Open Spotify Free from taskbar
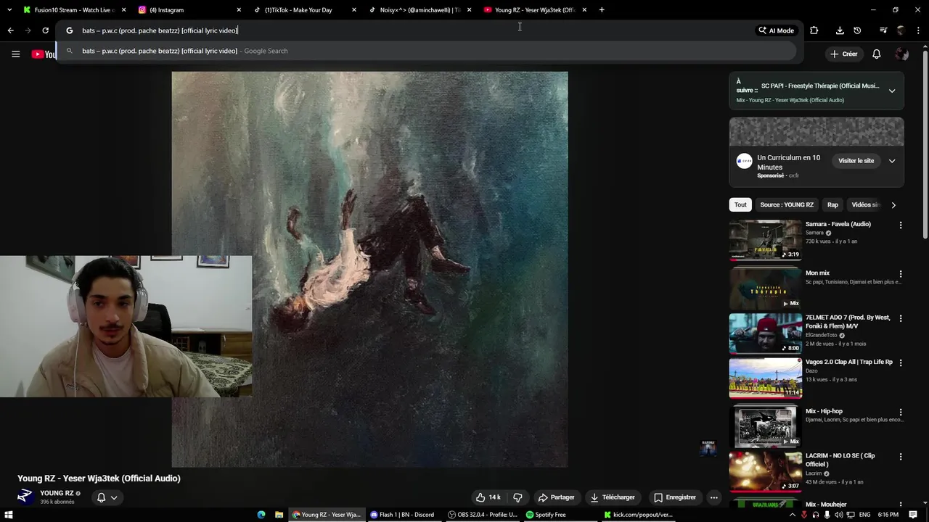The height and width of the screenshot is (522, 929). (546, 515)
